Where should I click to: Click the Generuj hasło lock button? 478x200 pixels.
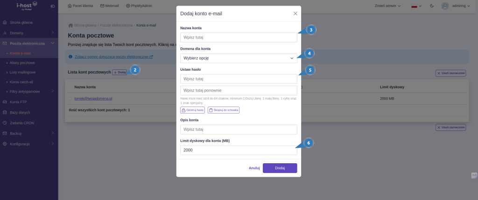coord(193,110)
